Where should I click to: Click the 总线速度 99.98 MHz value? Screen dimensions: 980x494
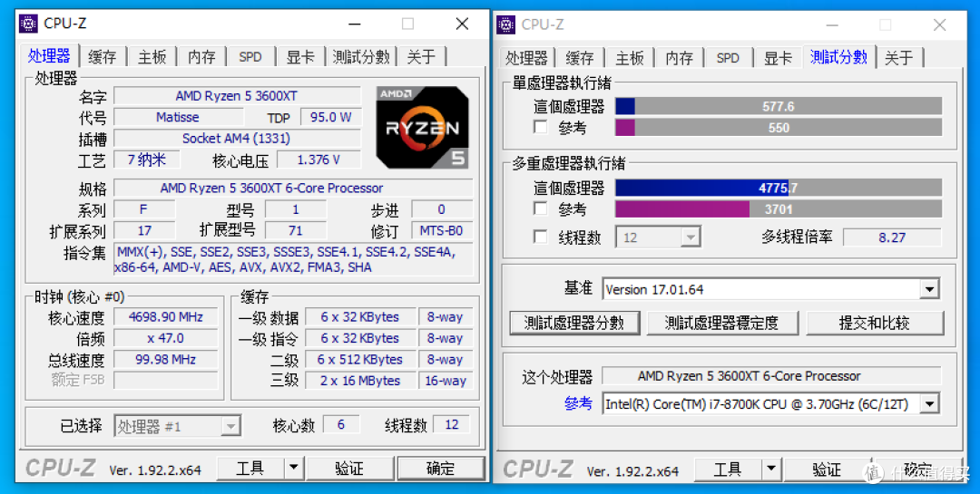[166, 359]
